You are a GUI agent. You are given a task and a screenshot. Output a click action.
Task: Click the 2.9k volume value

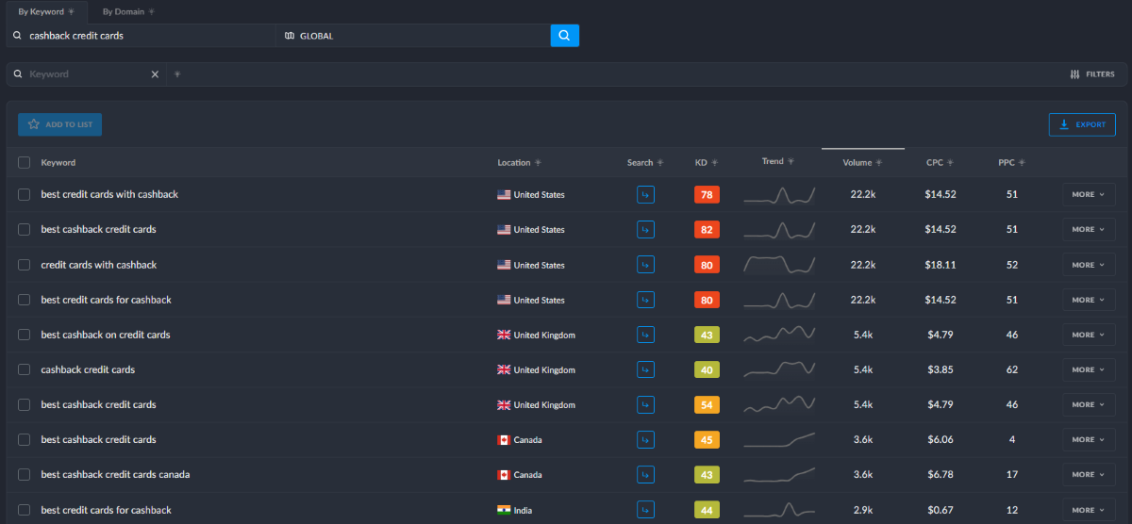[x=863, y=510]
